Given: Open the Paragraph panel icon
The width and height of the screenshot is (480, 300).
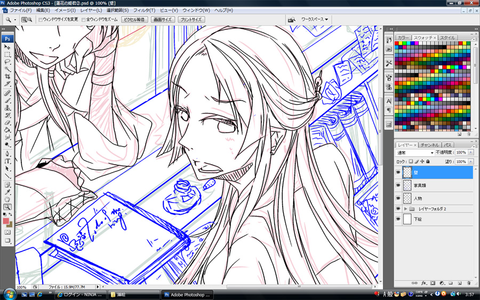Looking at the screenshot, I should pyautogui.click(x=389, y=110).
